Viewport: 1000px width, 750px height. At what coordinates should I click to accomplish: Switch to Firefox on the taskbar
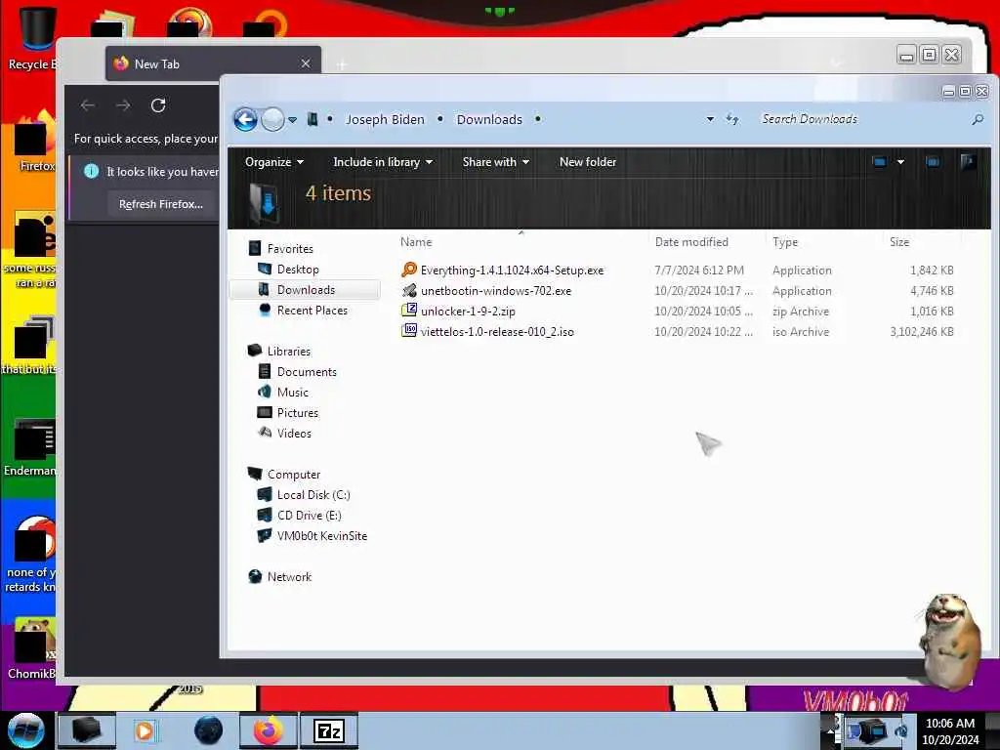click(269, 730)
